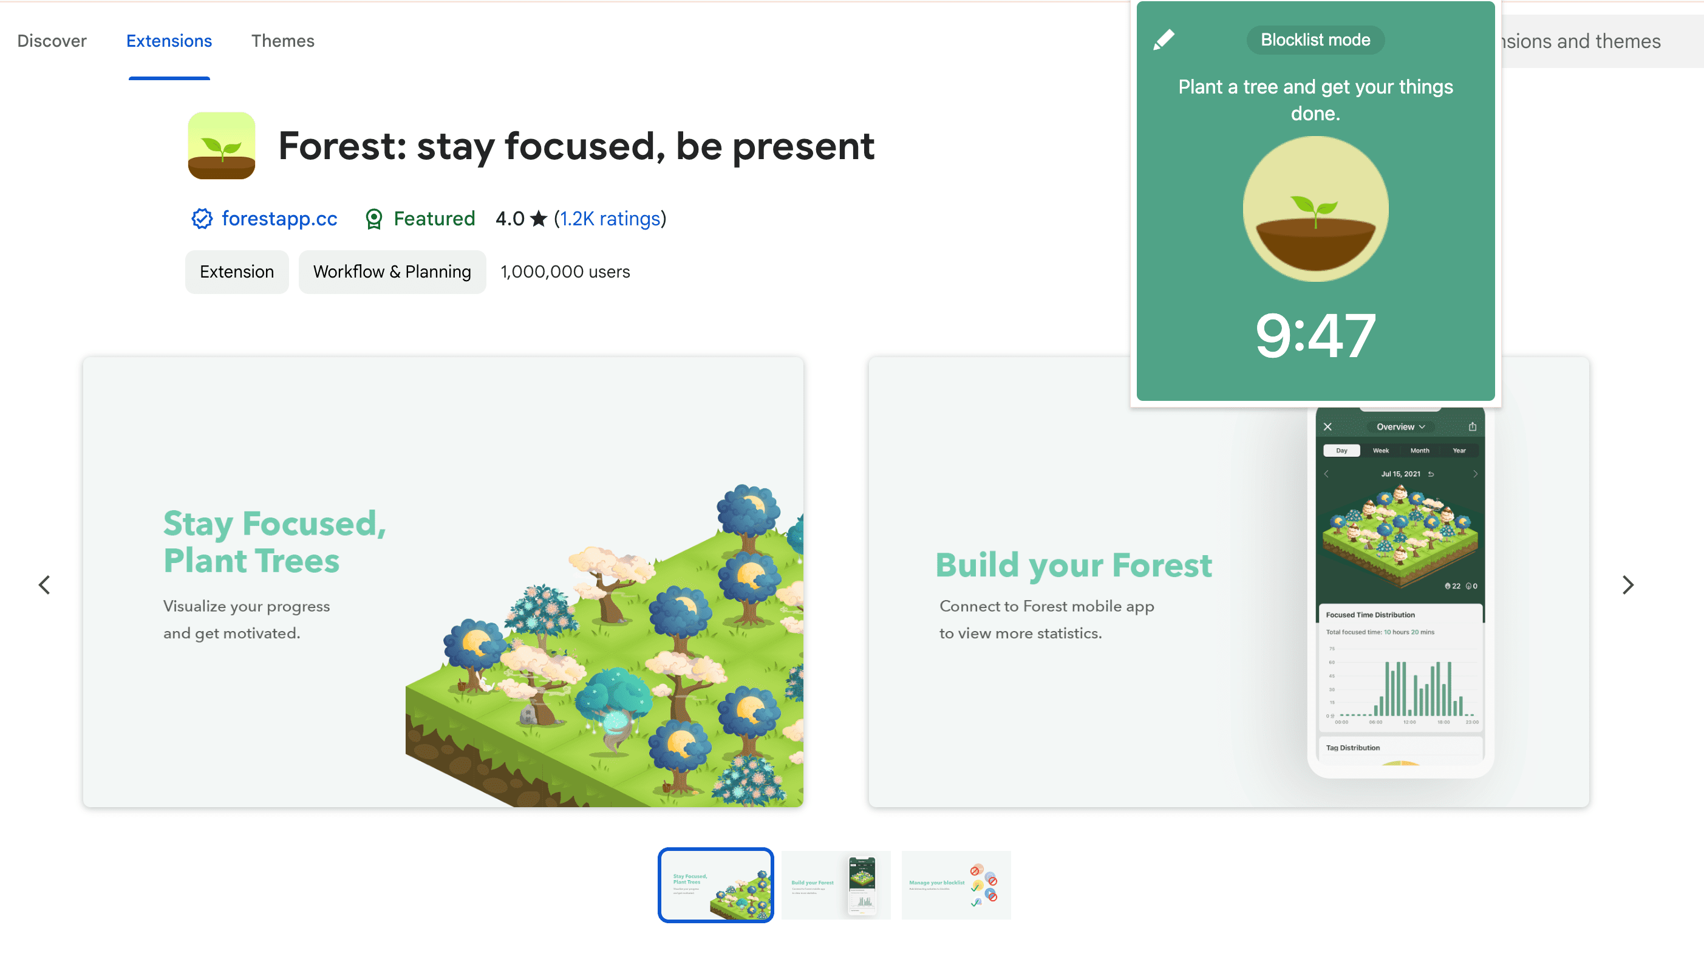This screenshot has width=1704, height=956.
Task: Toggle Blocklist mode in the popup
Action: pos(1314,40)
